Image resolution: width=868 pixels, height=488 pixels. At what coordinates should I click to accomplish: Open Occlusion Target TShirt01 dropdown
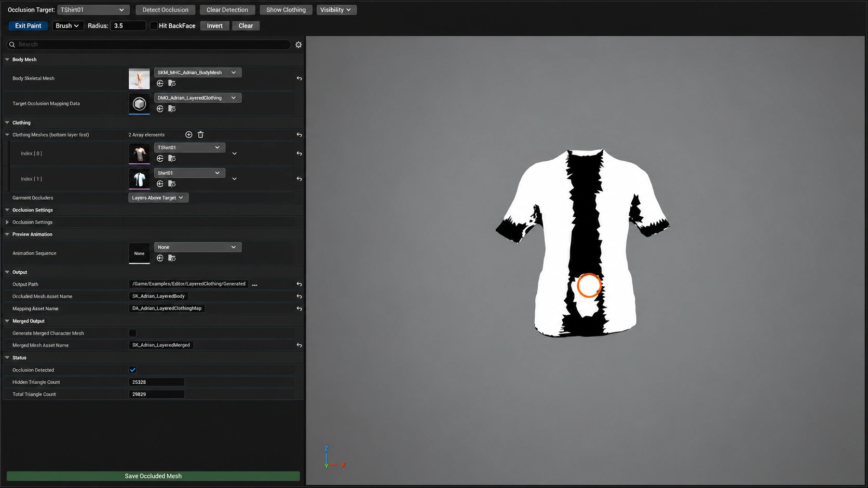[93, 10]
